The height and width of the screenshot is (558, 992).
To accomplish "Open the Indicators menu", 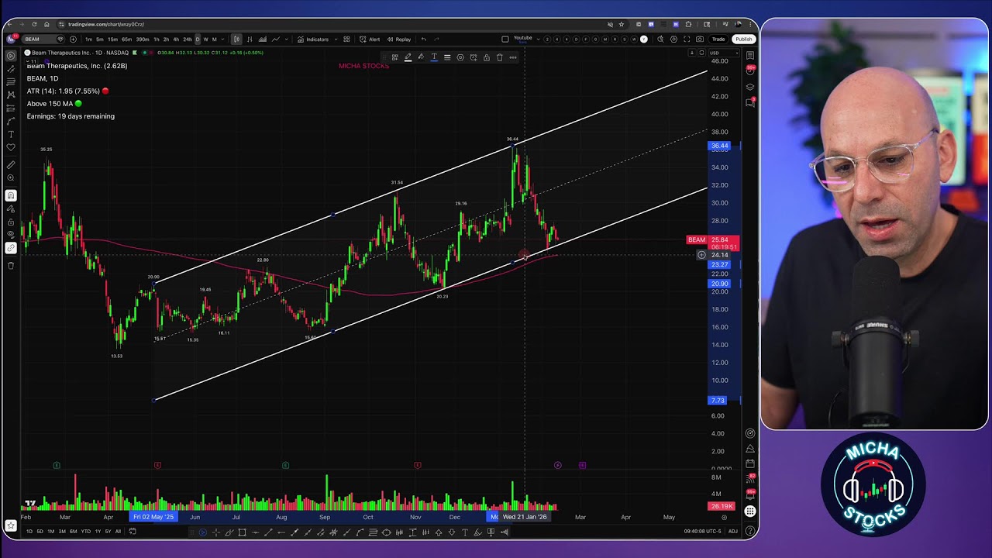I will pos(313,39).
